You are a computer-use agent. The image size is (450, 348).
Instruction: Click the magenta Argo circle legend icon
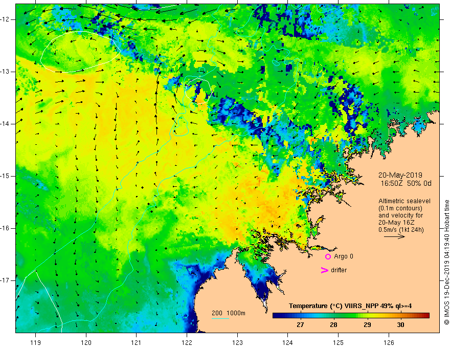pyautogui.click(x=328, y=256)
